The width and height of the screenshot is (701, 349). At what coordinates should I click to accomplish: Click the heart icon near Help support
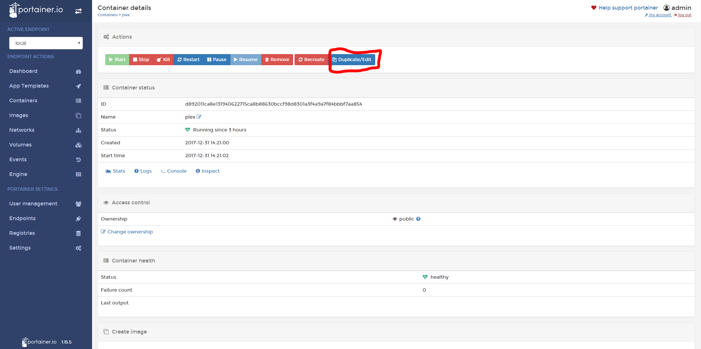[594, 8]
